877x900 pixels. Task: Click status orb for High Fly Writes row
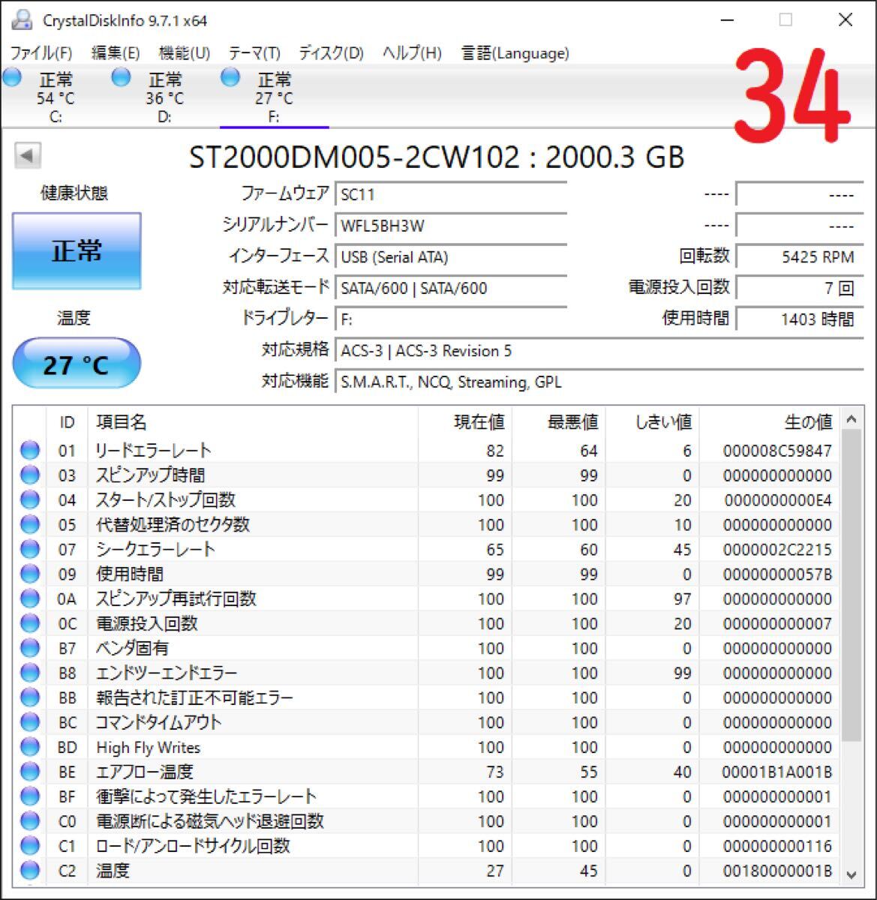(x=30, y=748)
